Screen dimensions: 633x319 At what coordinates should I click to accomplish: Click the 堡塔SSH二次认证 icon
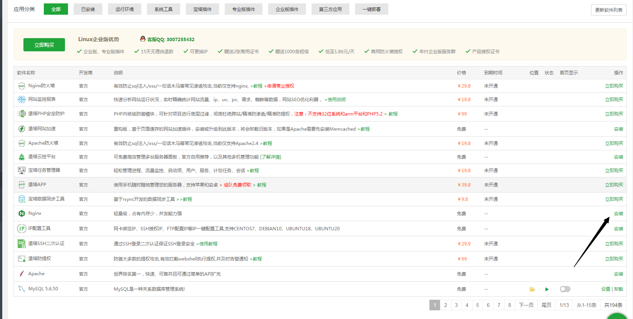22,243
